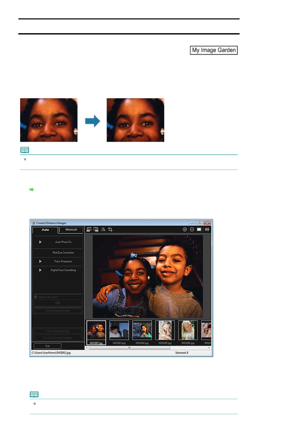Rotate image right 90 degrees
303x430 pixels.
(96, 229)
